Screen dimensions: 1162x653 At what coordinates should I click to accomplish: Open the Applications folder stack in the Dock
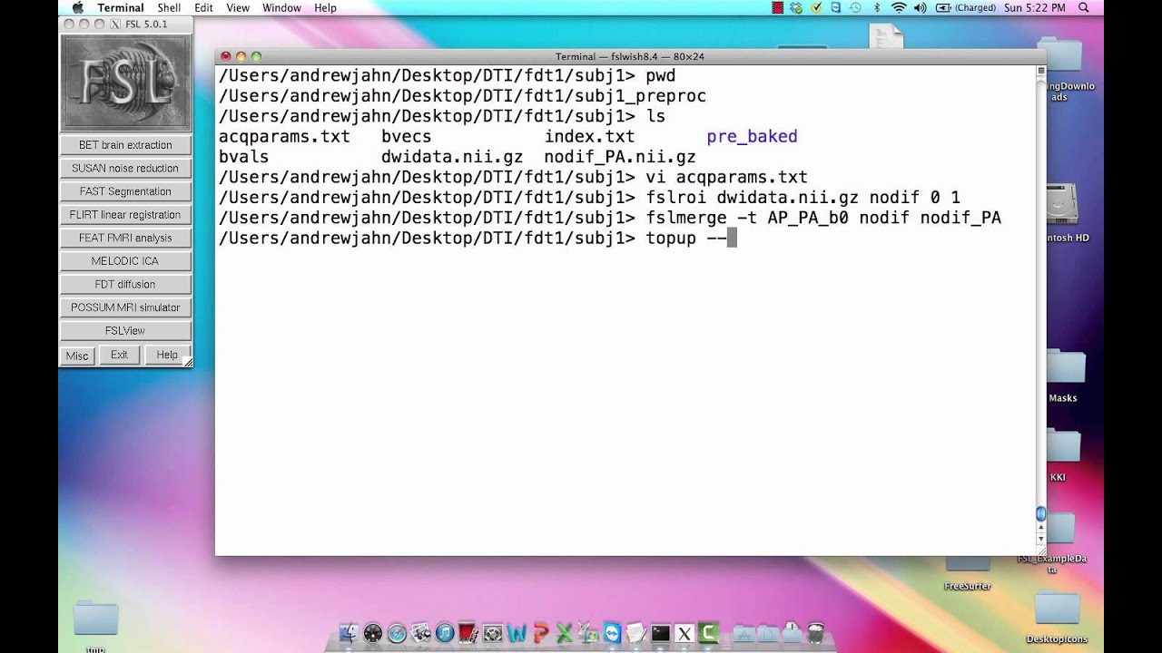pyautogui.click(x=743, y=633)
